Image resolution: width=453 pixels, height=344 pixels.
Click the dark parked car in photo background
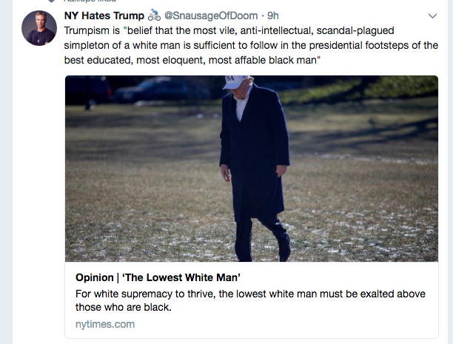(x=162, y=90)
